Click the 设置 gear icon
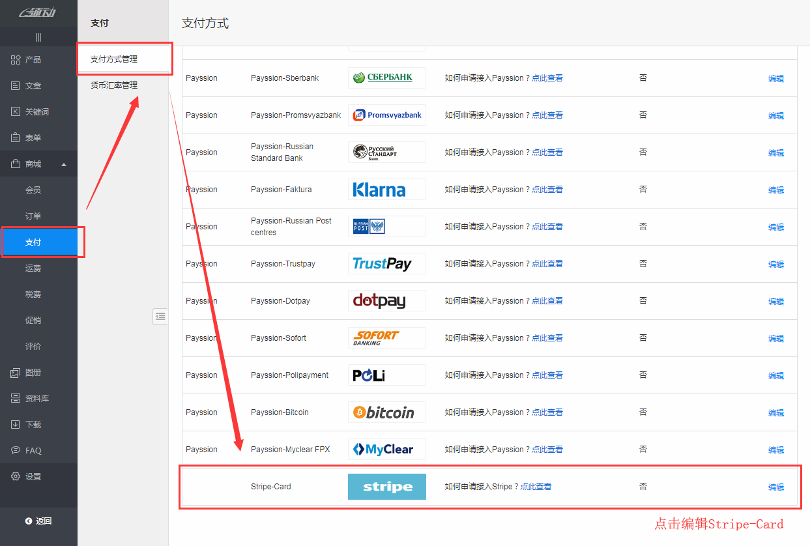The height and width of the screenshot is (546, 810). coord(16,477)
